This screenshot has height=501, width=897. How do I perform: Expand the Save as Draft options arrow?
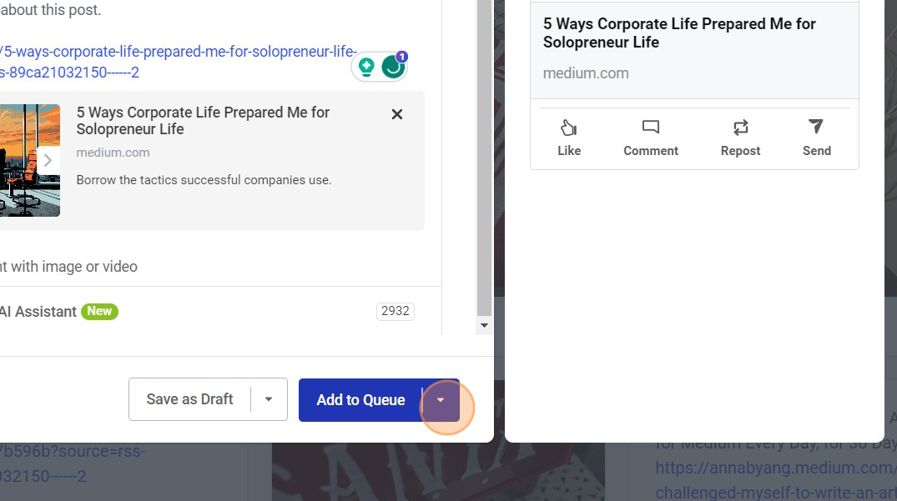pyautogui.click(x=269, y=399)
